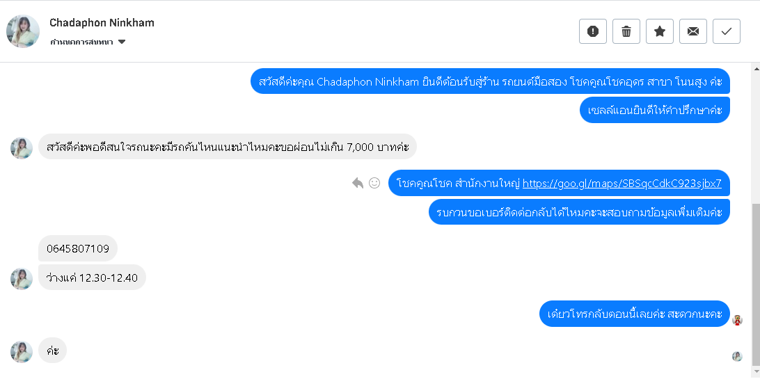Click the phone number 0645807109 message

[x=78, y=248]
